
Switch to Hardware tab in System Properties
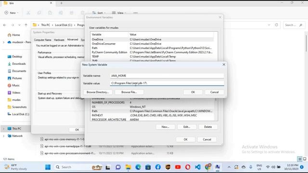click(59, 40)
